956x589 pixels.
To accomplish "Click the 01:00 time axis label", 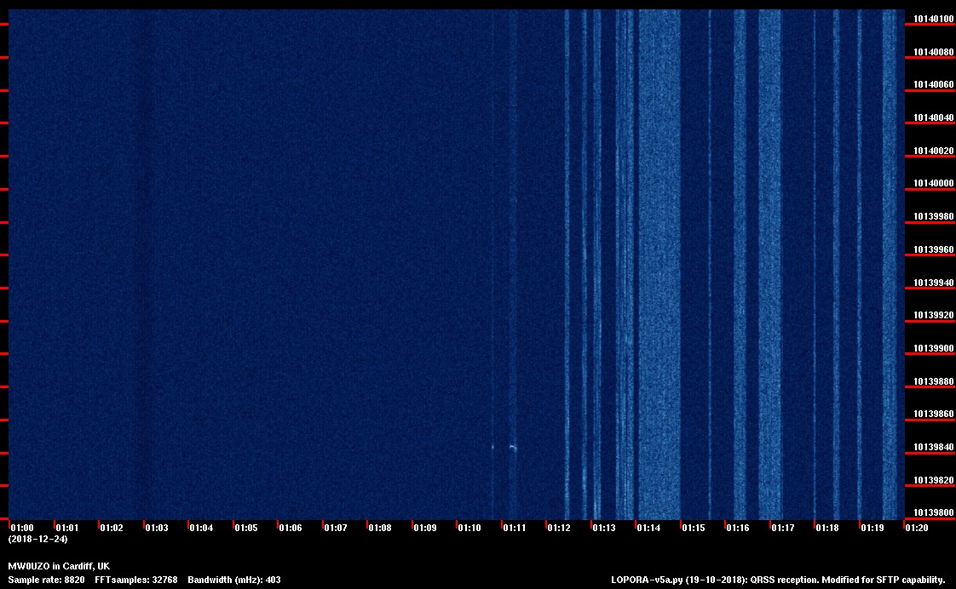I will point(21,528).
